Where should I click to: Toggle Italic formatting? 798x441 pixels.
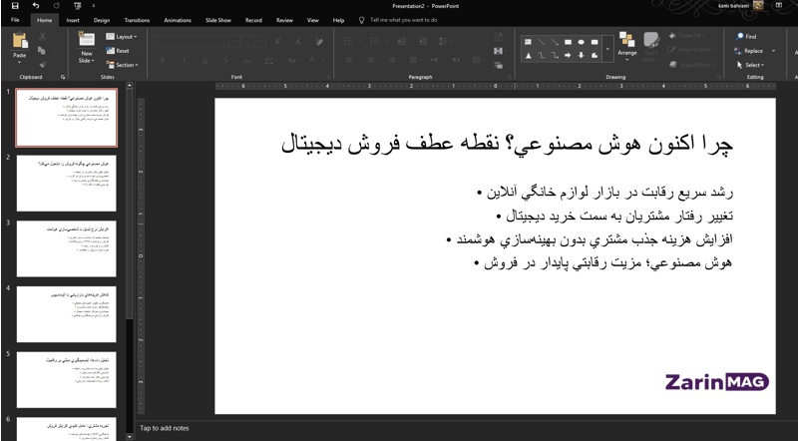coord(184,60)
